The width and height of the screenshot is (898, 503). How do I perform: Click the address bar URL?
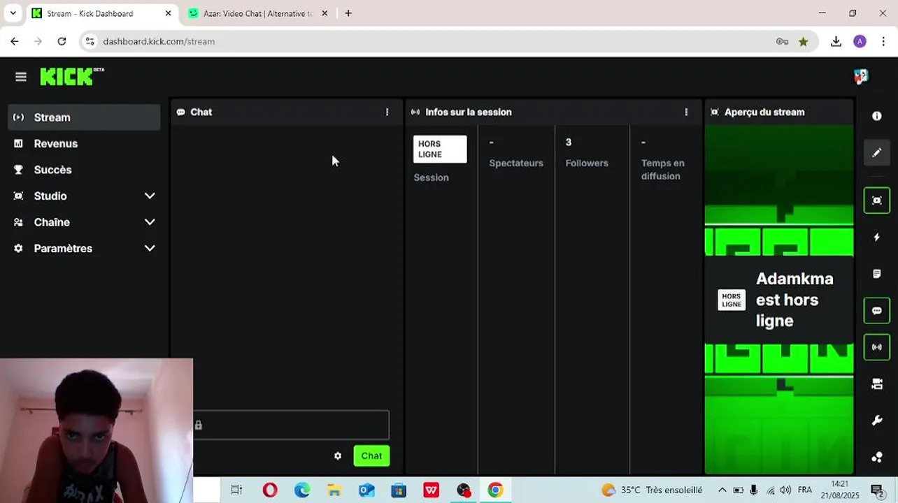[x=159, y=41]
